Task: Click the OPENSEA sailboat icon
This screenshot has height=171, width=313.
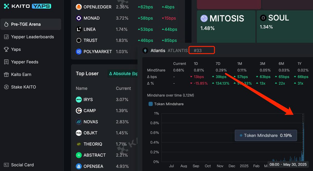Action: click(x=79, y=166)
